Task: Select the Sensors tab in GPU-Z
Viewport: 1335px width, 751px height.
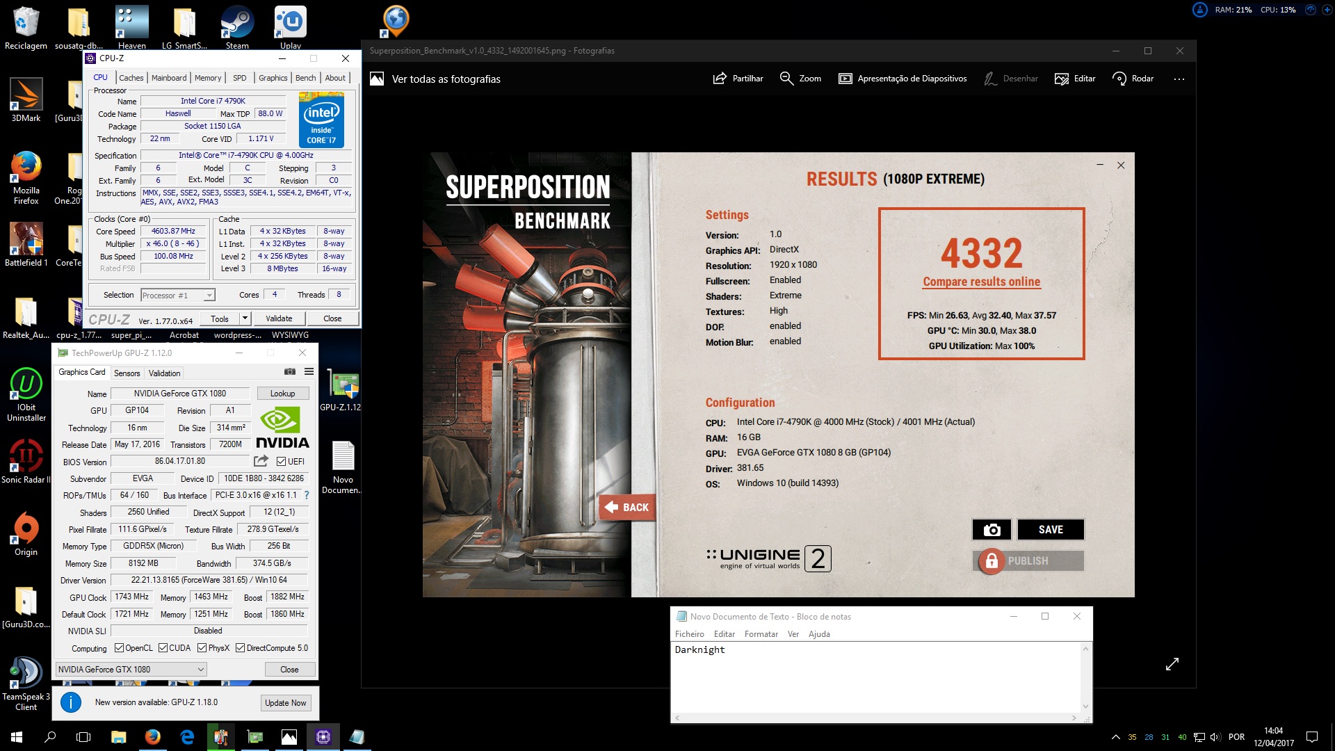Action: coord(127,373)
